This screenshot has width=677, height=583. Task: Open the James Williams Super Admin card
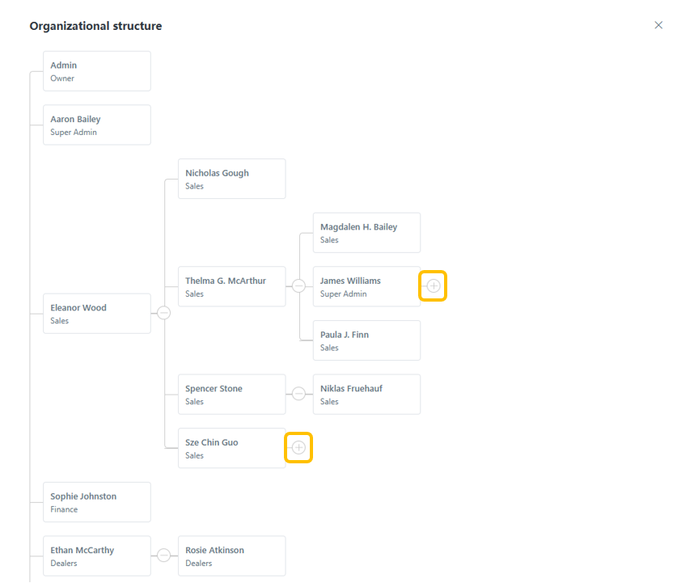[x=366, y=286]
